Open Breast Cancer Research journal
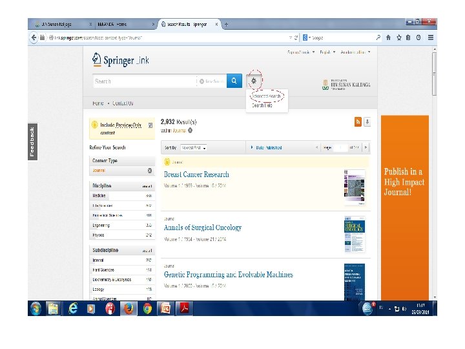465x349 pixels. pyautogui.click(x=196, y=174)
